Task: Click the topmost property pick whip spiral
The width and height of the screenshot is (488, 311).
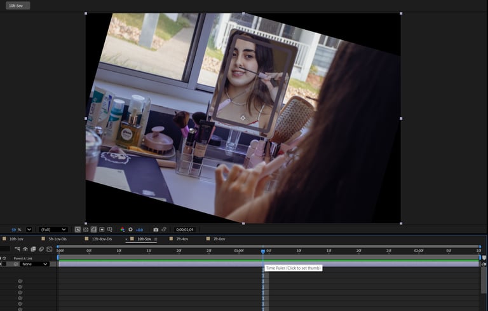Action: click(20, 281)
